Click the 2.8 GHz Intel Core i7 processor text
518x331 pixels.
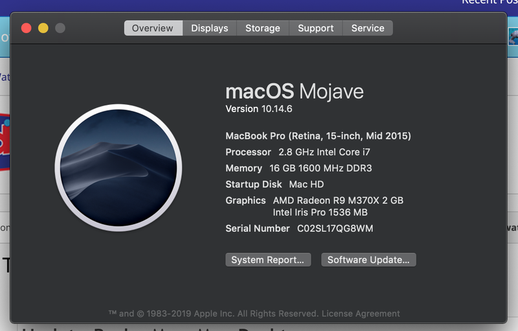(x=324, y=152)
